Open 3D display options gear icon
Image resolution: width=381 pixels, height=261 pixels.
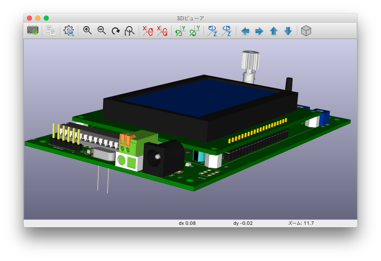click(69, 31)
